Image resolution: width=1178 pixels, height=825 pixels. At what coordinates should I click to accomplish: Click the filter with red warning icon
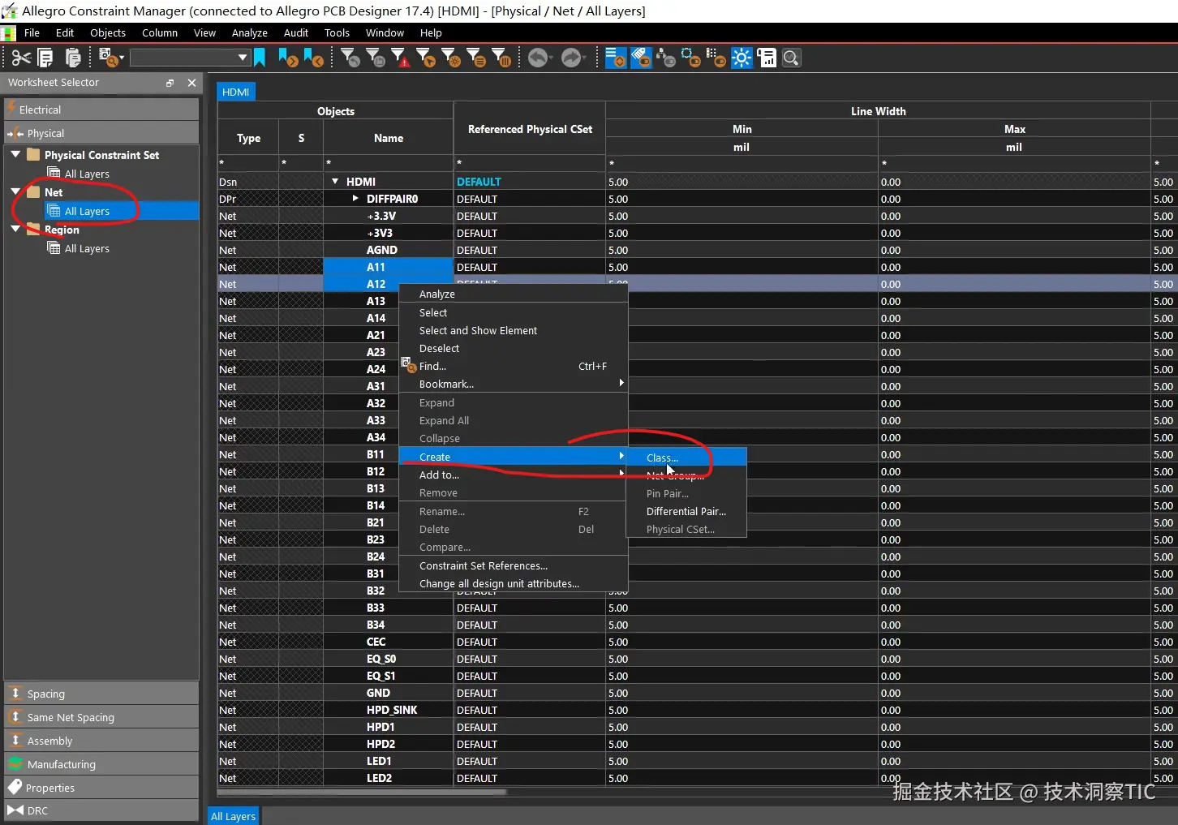tap(400, 58)
